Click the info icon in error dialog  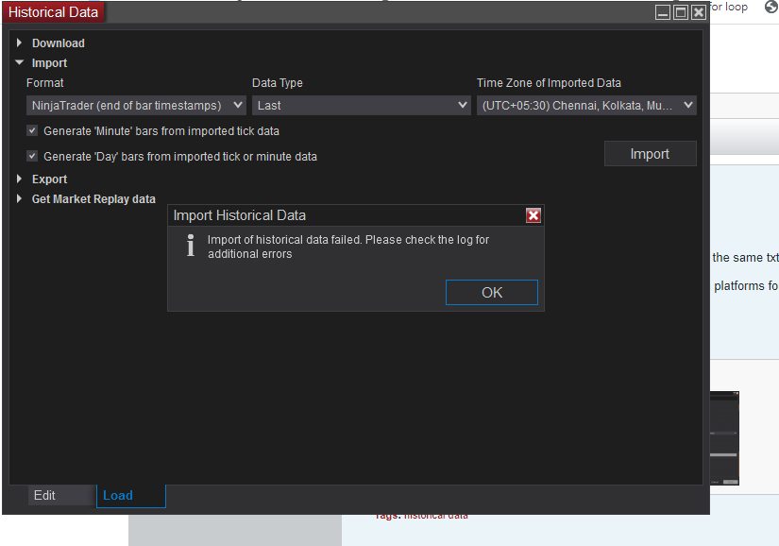191,246
